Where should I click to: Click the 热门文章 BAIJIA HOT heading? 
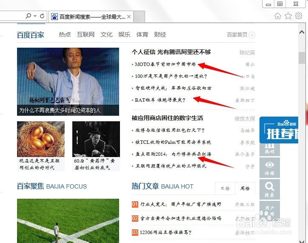[x=163, y=186]
